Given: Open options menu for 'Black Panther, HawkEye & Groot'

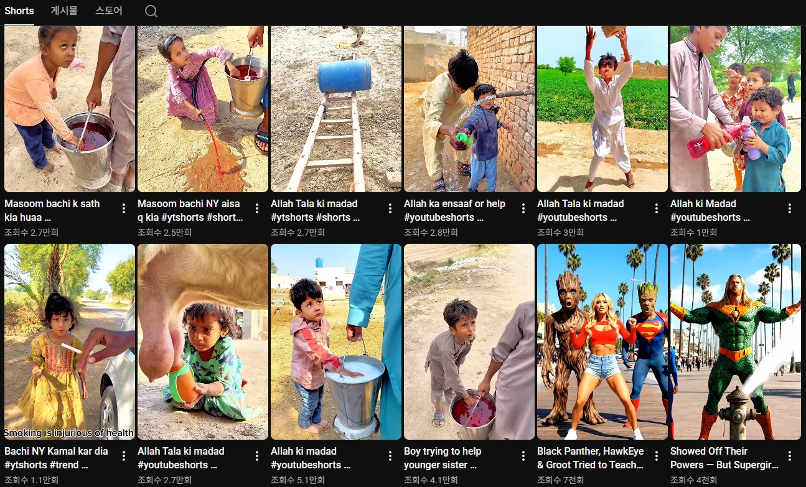Looking at the screenshot, I should coord(657,456).
